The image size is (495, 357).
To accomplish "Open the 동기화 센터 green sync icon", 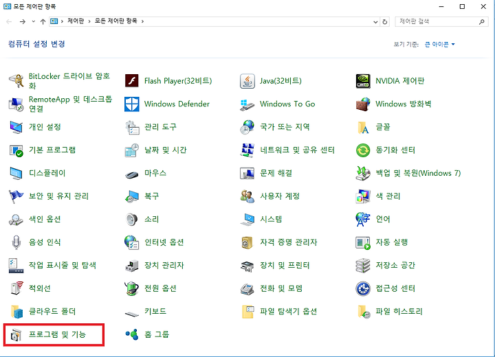I will pos(363,150).
